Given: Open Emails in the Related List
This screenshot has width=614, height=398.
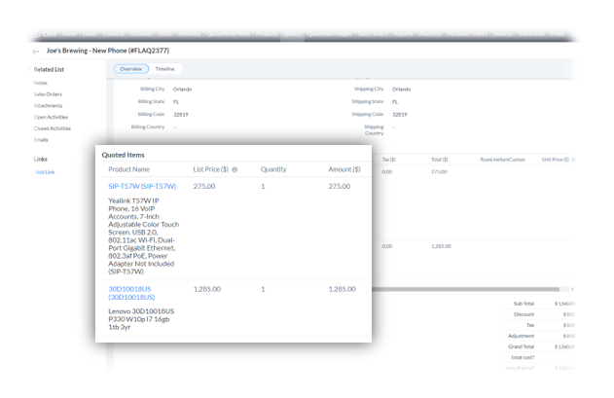Looking at the screenshot, I should tap(41, 139).
